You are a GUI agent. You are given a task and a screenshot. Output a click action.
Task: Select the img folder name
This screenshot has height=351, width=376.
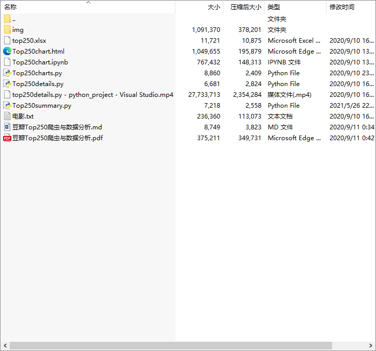[18, 30]
